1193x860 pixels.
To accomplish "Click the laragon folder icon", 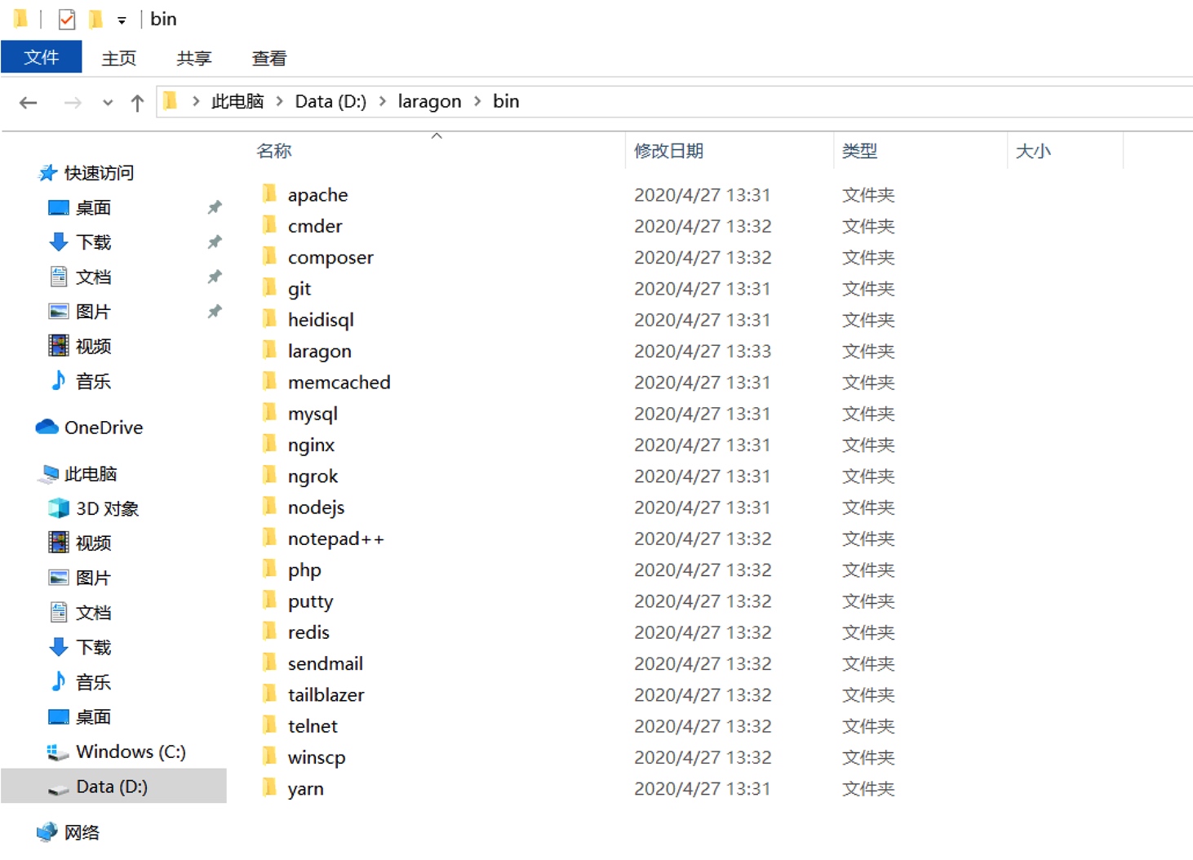I will 270,350.
